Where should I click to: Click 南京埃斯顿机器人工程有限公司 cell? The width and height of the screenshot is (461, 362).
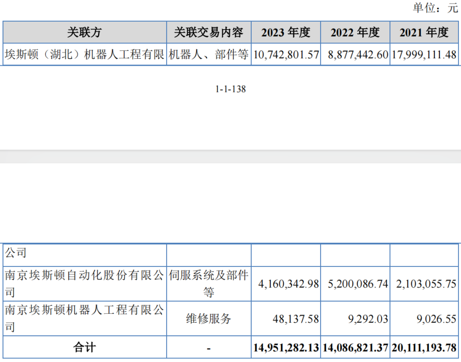(x=85, y=318)
